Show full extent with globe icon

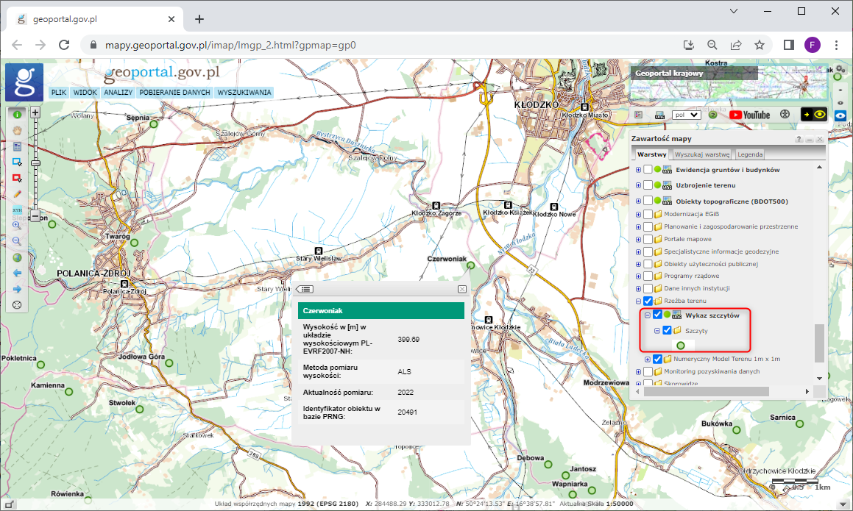tap(17, 257)
